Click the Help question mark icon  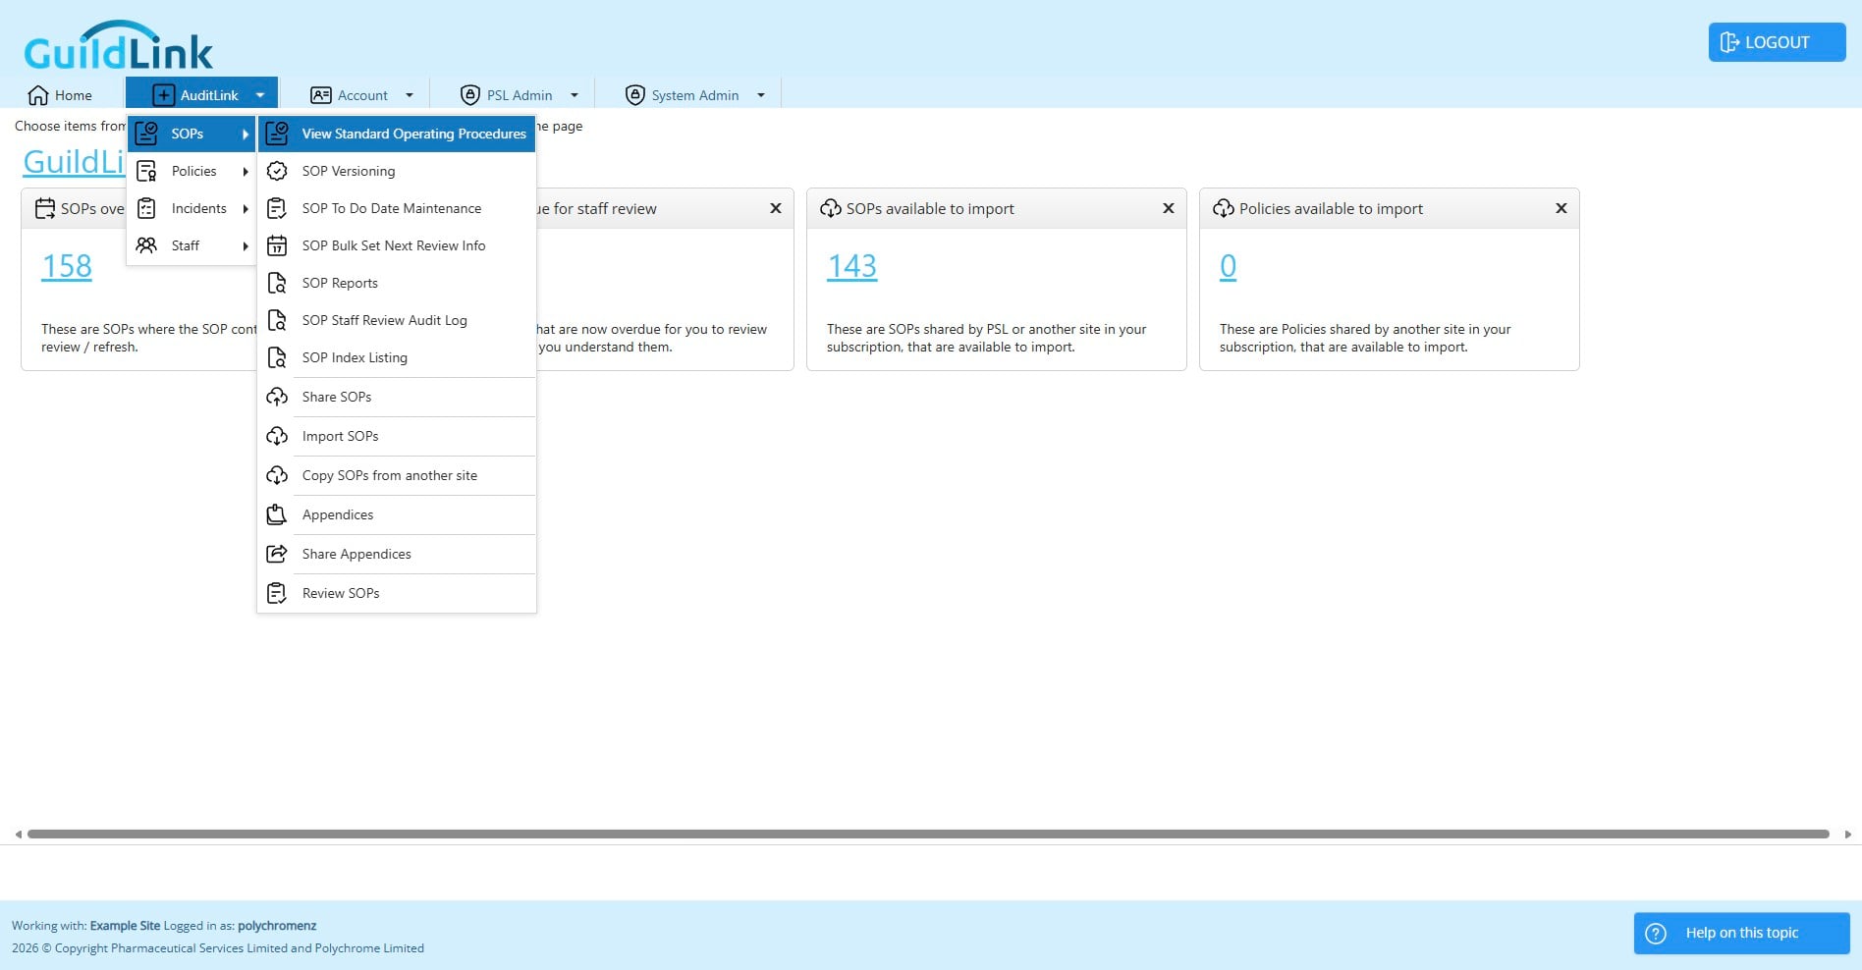[1656, 934]
